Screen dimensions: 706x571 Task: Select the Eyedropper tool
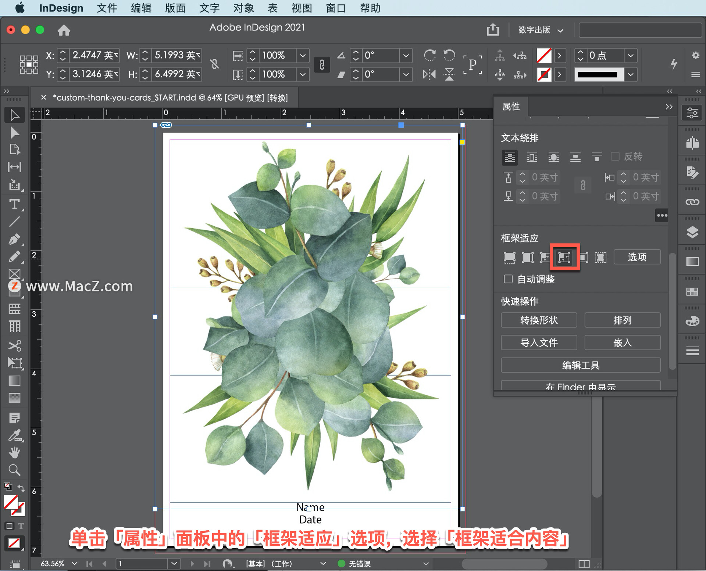coord(14,436)
